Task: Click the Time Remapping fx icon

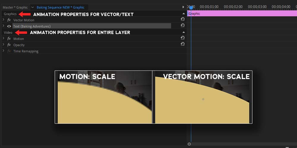Action: (x=9, y=51)
